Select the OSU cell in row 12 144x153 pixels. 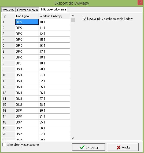pyautogui.click(x=27, y=87)
